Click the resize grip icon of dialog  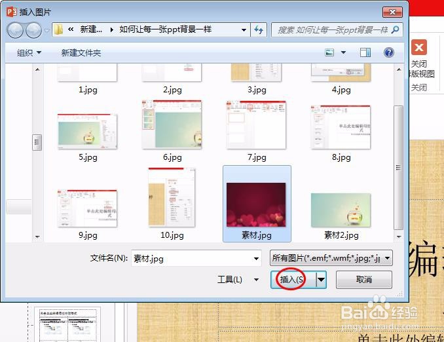400,294
